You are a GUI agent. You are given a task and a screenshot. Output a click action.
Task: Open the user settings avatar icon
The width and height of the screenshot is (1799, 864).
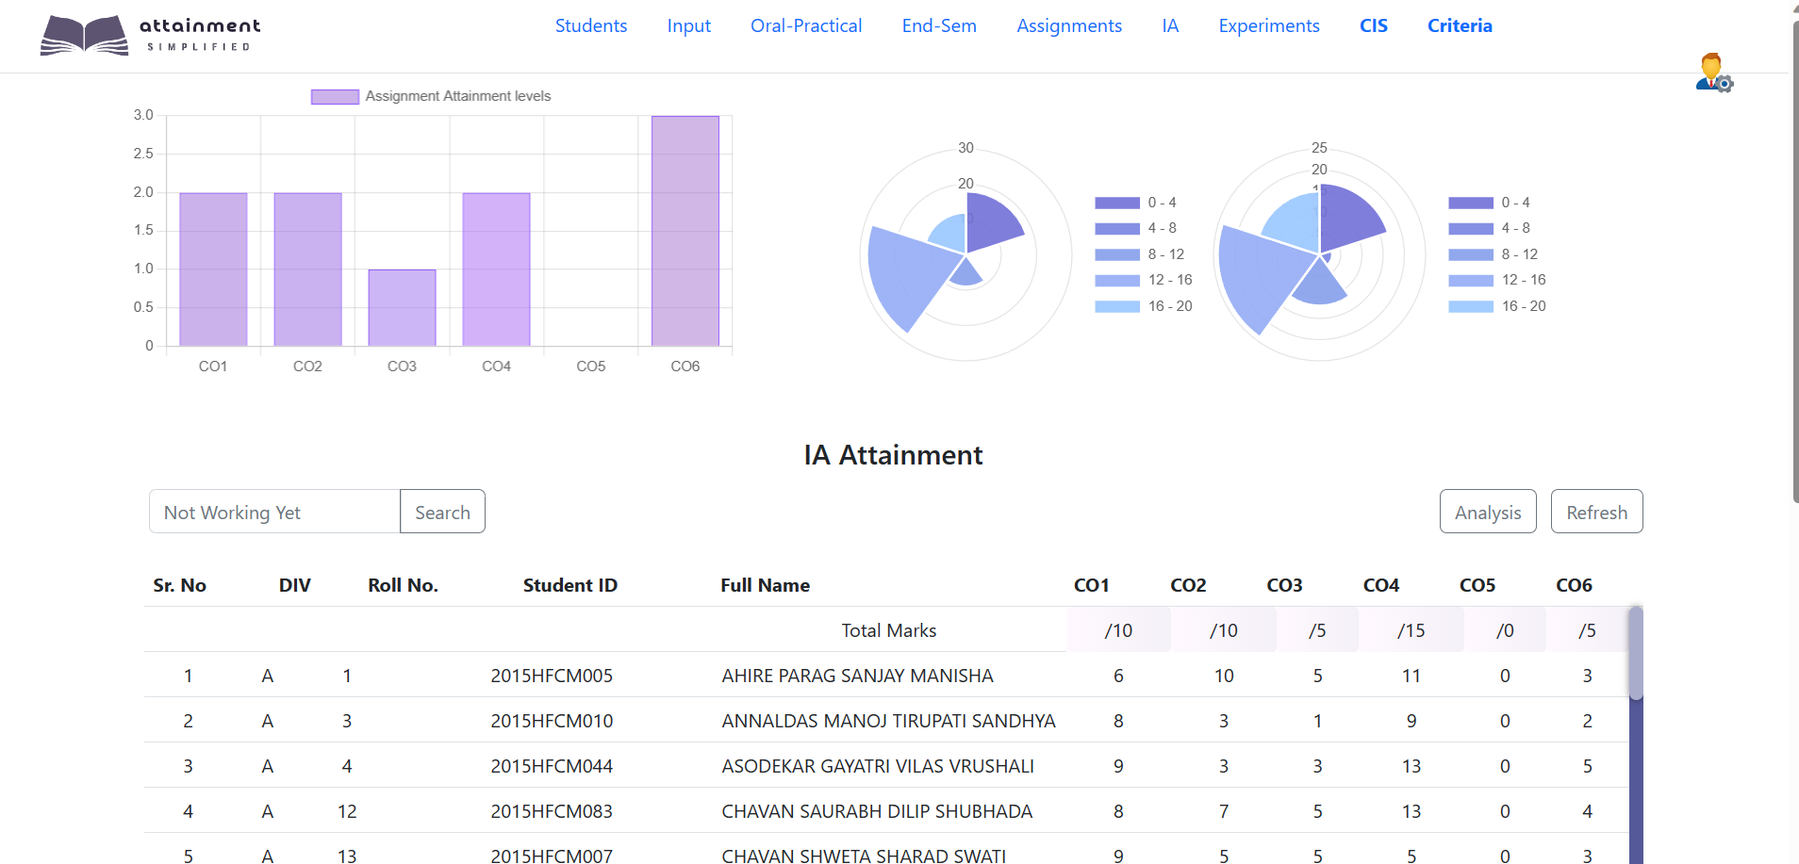(1714, 73)
